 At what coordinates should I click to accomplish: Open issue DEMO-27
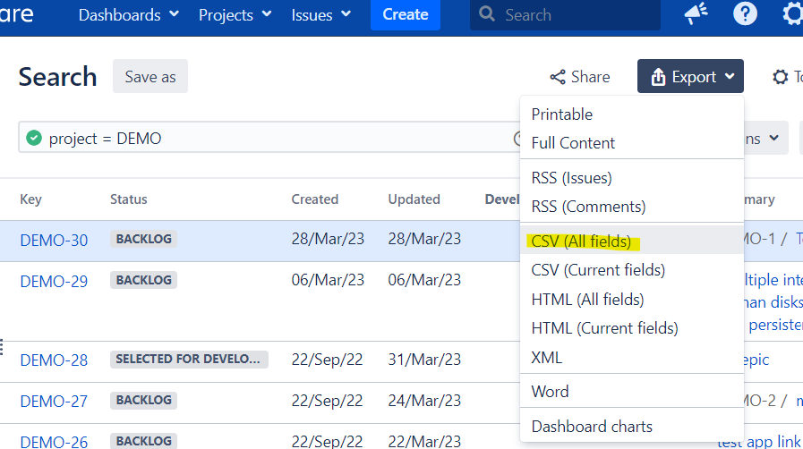(x=54, y=402)
